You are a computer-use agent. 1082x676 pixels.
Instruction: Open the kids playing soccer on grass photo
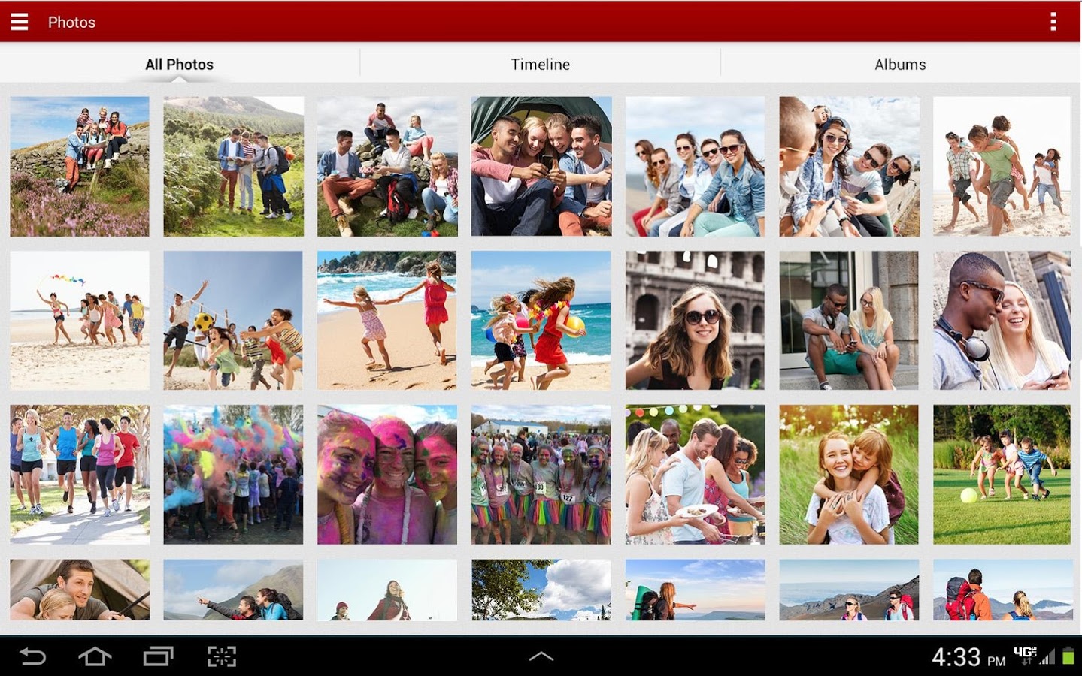(x=1002, y=475)
